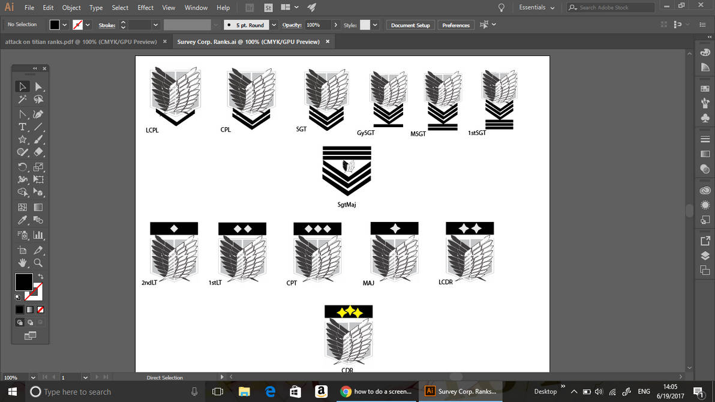Open the fill color dropdown in control bar

(64, 25)
